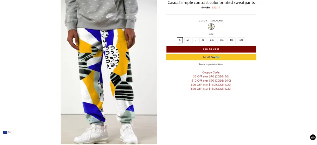Select the 5XL size
This screenshot has width=317, height=145.
point(241,40)
